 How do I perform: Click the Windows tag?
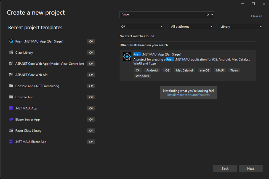[142, 76]
